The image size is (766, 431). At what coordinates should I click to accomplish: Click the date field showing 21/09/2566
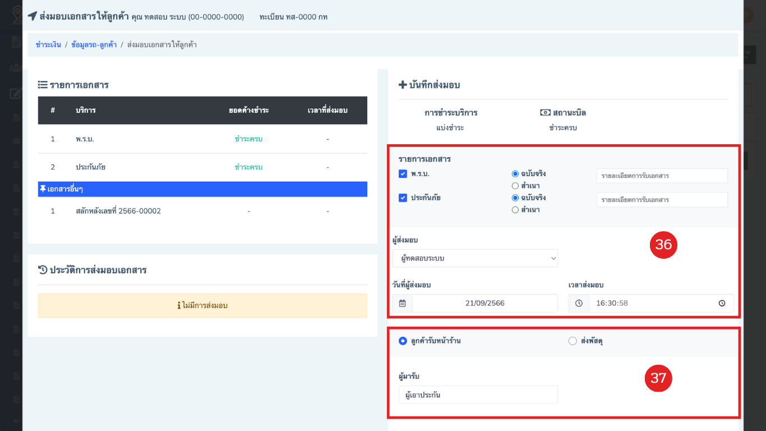point(485,303)
